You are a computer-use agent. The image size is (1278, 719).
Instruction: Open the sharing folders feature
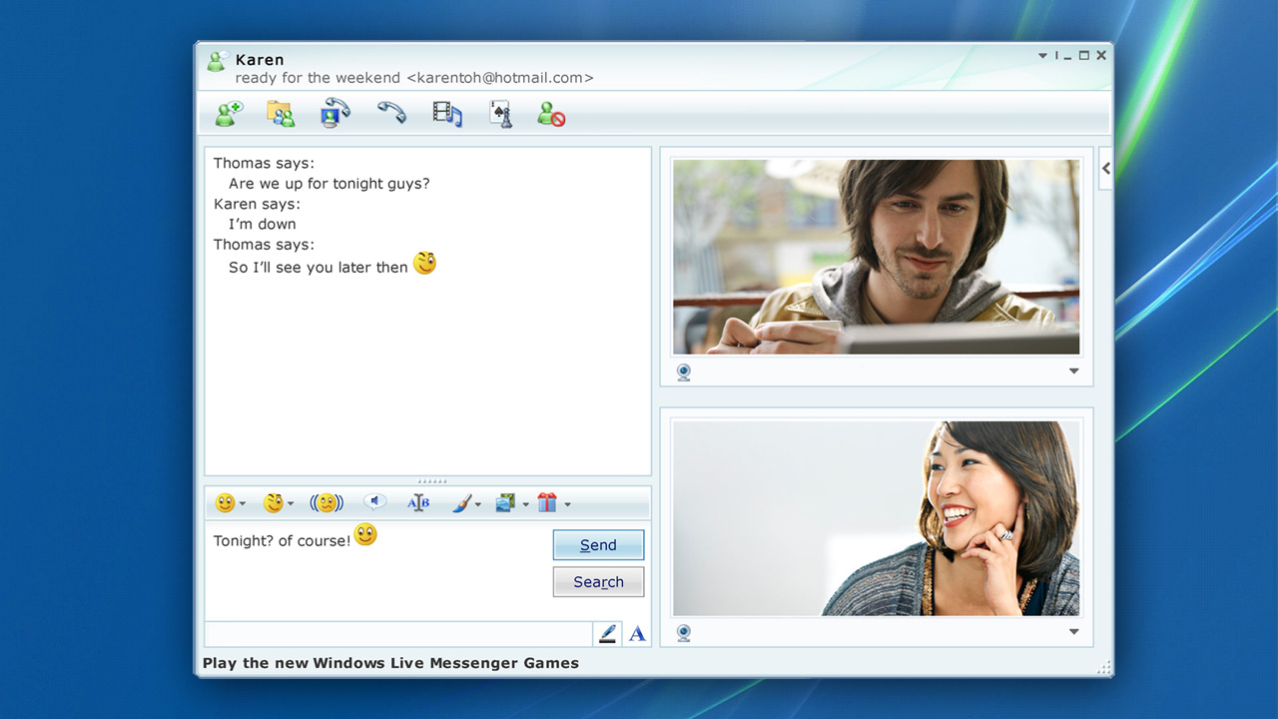coord(280,113)
